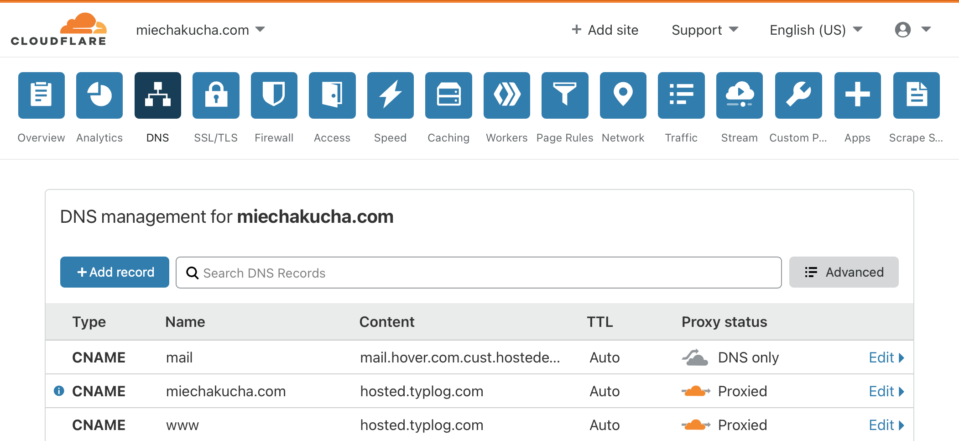This screenshot has width=959, height=441.
Task: Open the Custom Pages wrench icon
Action: (798, 95)
